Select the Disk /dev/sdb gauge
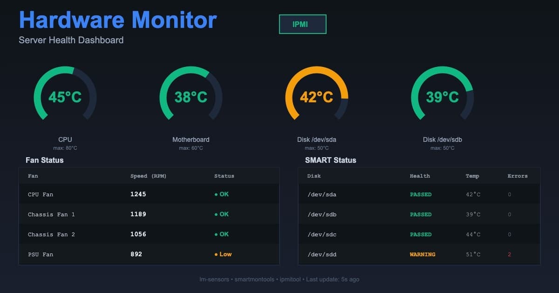The width and height of the screenshot is (559, 293). pos(442,95)
